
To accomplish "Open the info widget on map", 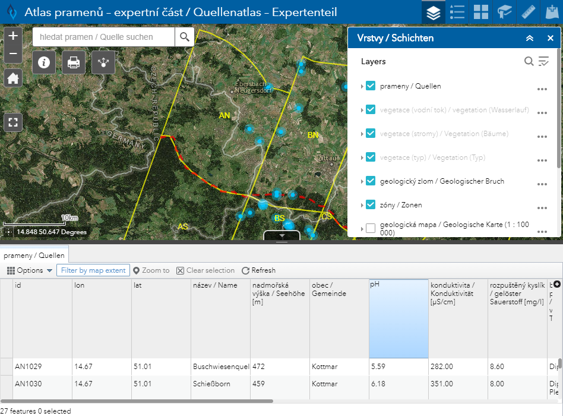I will tap(44, 62).
